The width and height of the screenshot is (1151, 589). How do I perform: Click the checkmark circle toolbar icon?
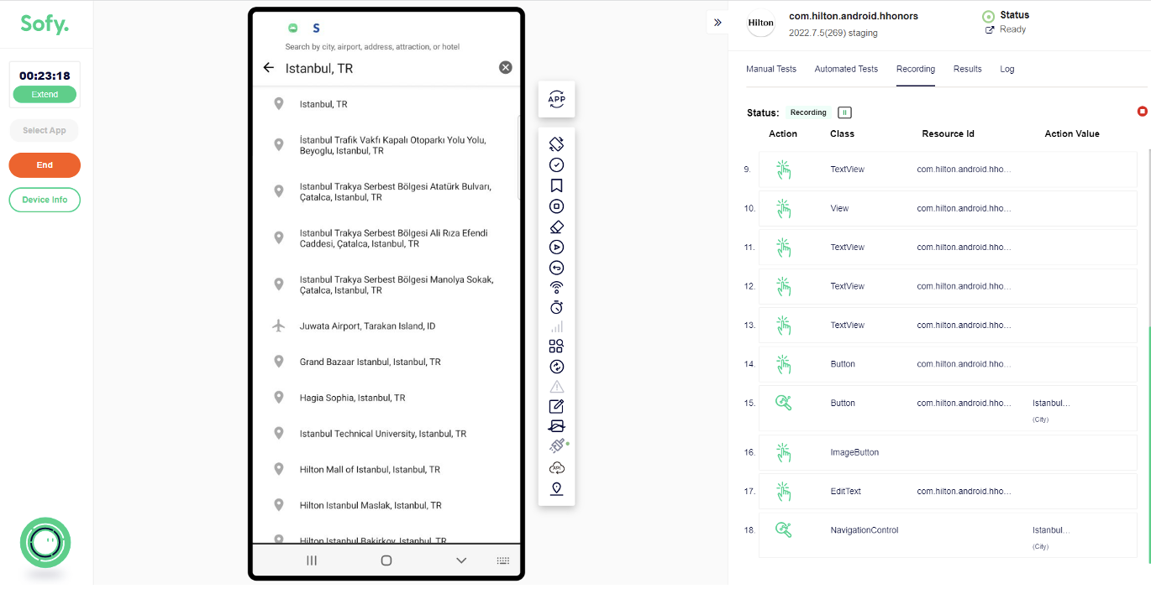(556, 165)
